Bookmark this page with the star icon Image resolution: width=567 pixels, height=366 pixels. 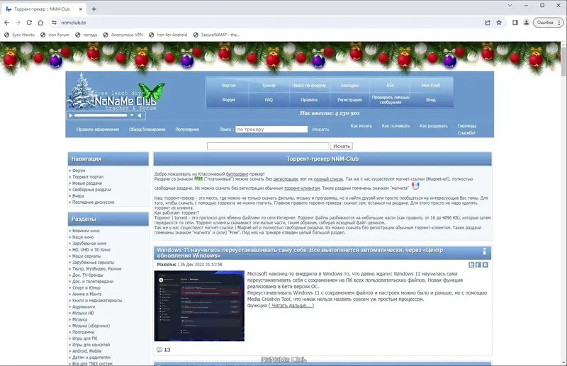pos(499,23)
